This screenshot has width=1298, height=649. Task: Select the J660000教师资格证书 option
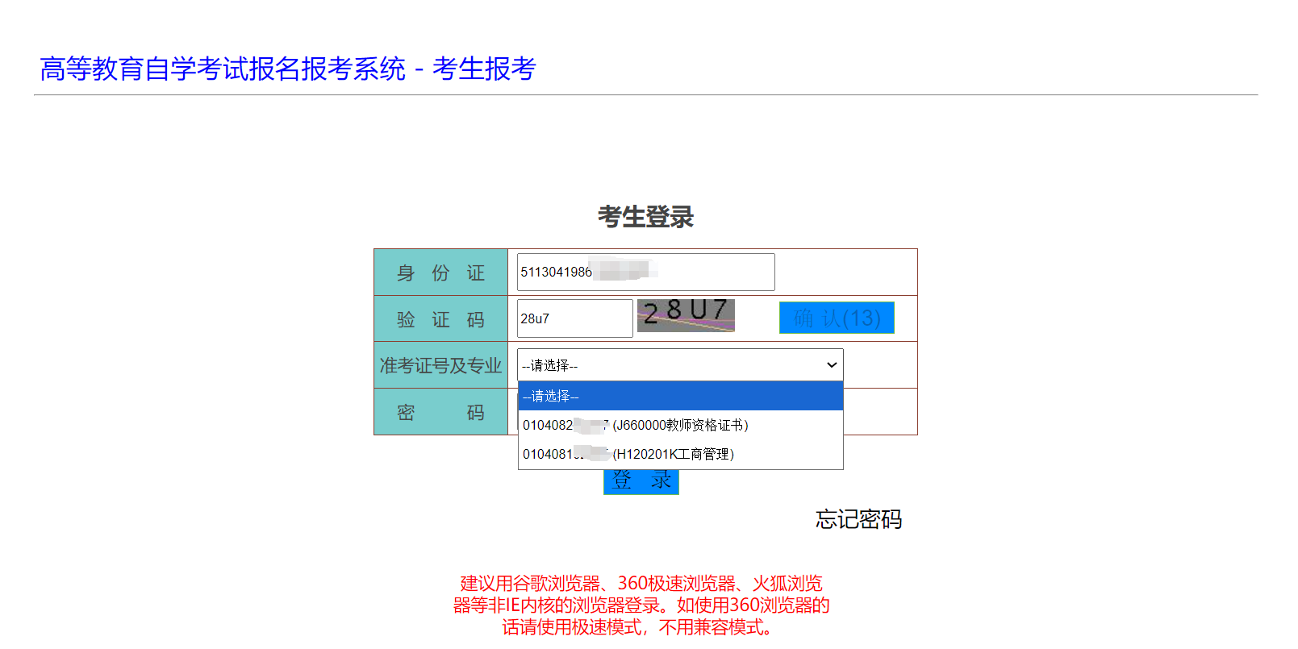[680, 425]
